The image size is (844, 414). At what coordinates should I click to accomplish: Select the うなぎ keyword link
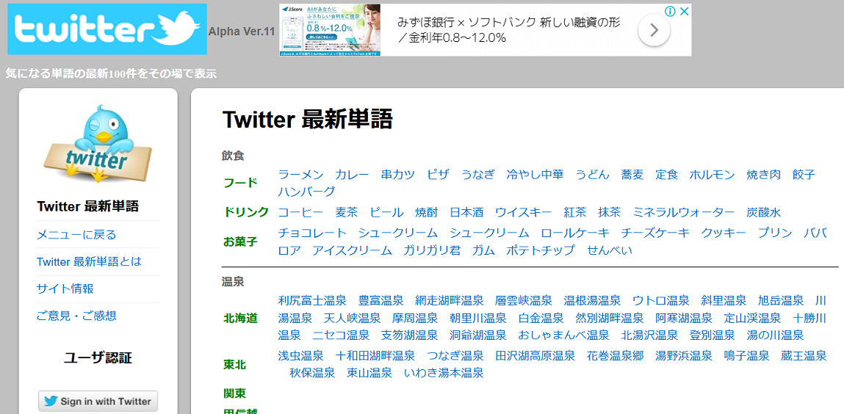pos(477,174)
